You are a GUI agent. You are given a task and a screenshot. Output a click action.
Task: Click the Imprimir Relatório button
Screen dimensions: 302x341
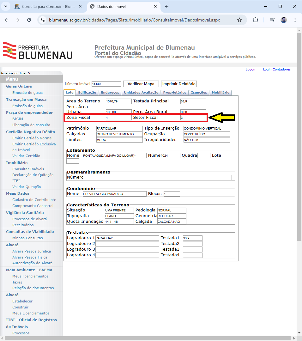[179, 84]
